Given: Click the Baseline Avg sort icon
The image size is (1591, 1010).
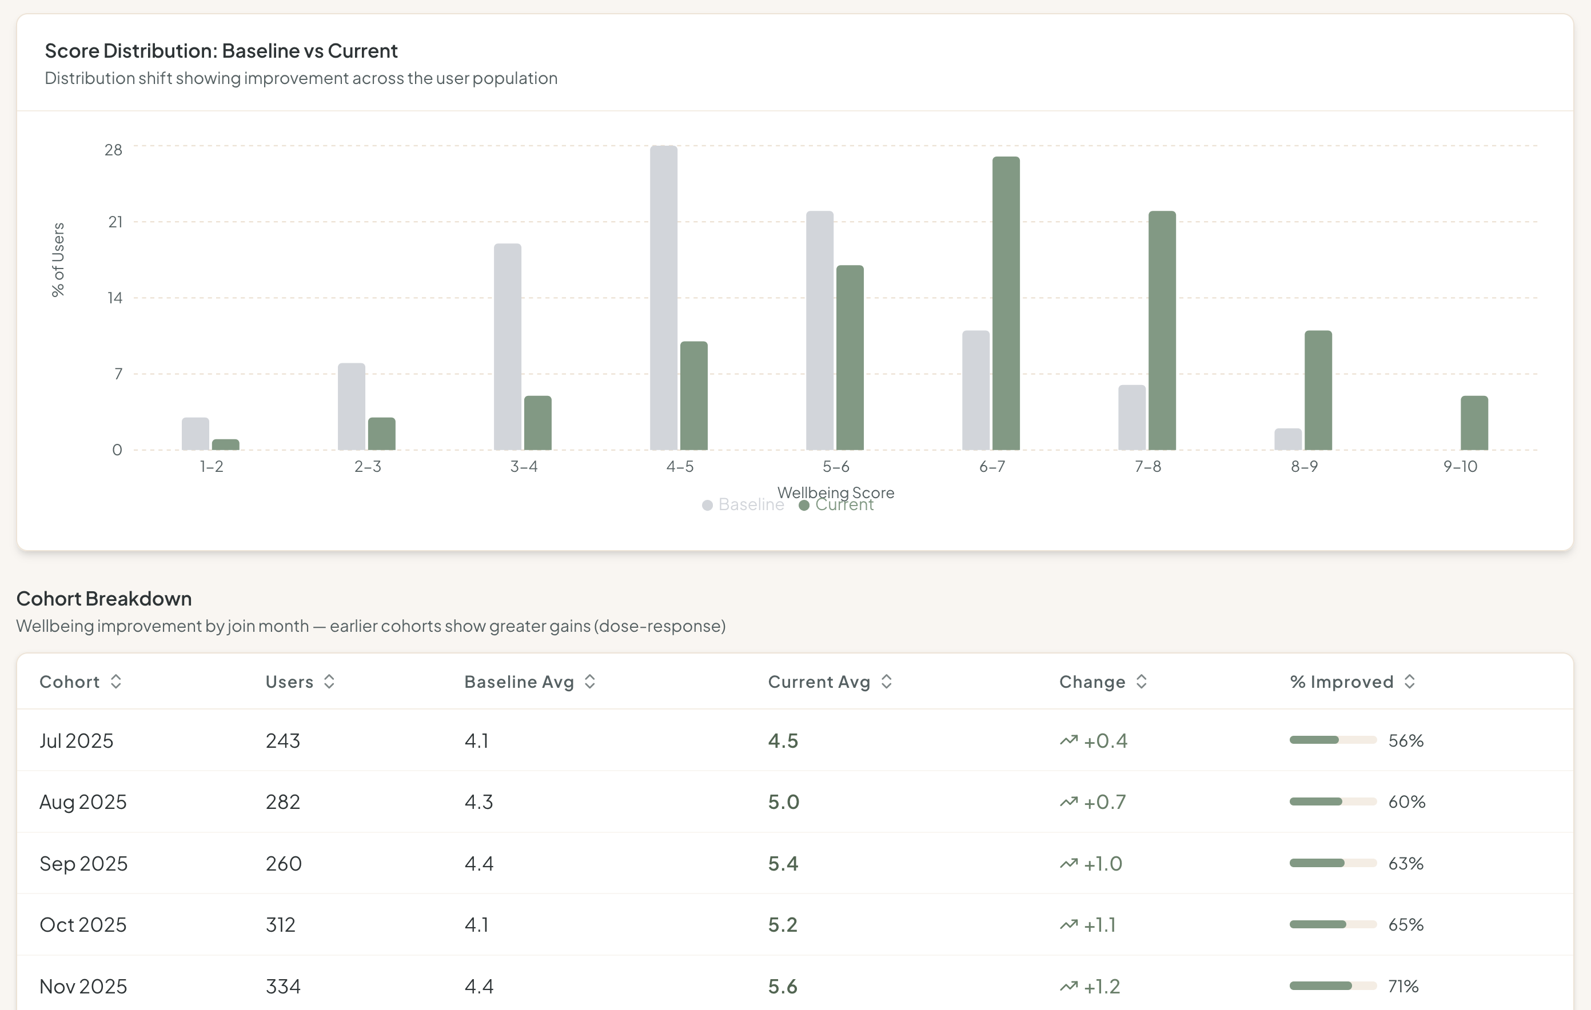Looking at the screenshot, I should [x=590, y=682].
